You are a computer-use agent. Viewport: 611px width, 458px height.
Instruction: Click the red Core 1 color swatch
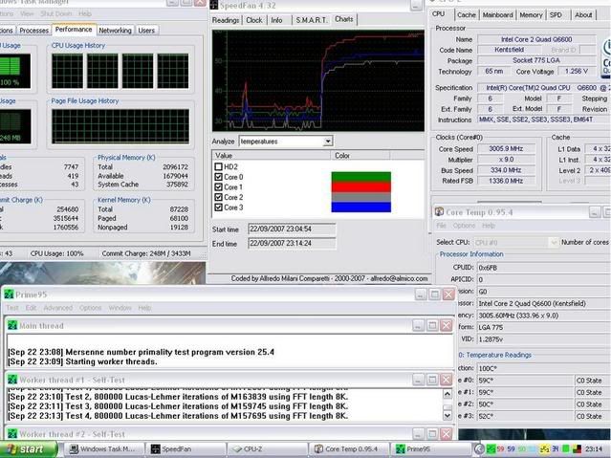(x=360, y=187)
